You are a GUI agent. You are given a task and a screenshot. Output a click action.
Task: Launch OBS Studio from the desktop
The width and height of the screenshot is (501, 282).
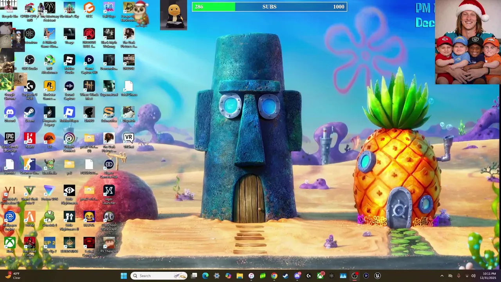click(30, 62)
